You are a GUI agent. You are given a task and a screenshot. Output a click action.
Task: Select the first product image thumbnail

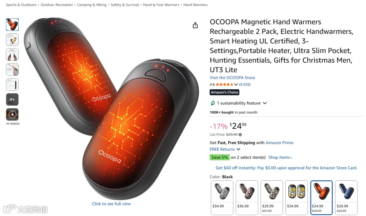(x=12, y=24)
